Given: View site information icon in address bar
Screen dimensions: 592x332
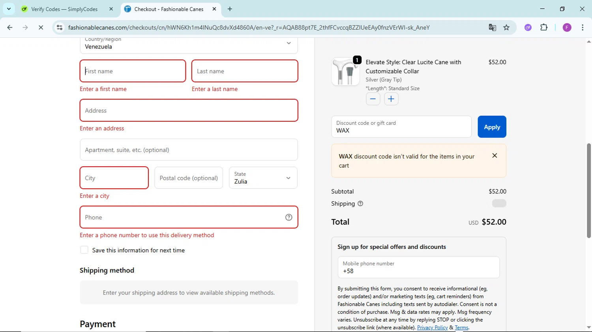Looking at the screenshot, I should [60, 28].
